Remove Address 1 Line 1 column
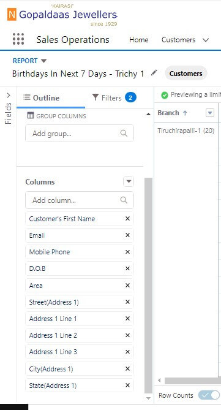221x410 pixels. point(127,319)
